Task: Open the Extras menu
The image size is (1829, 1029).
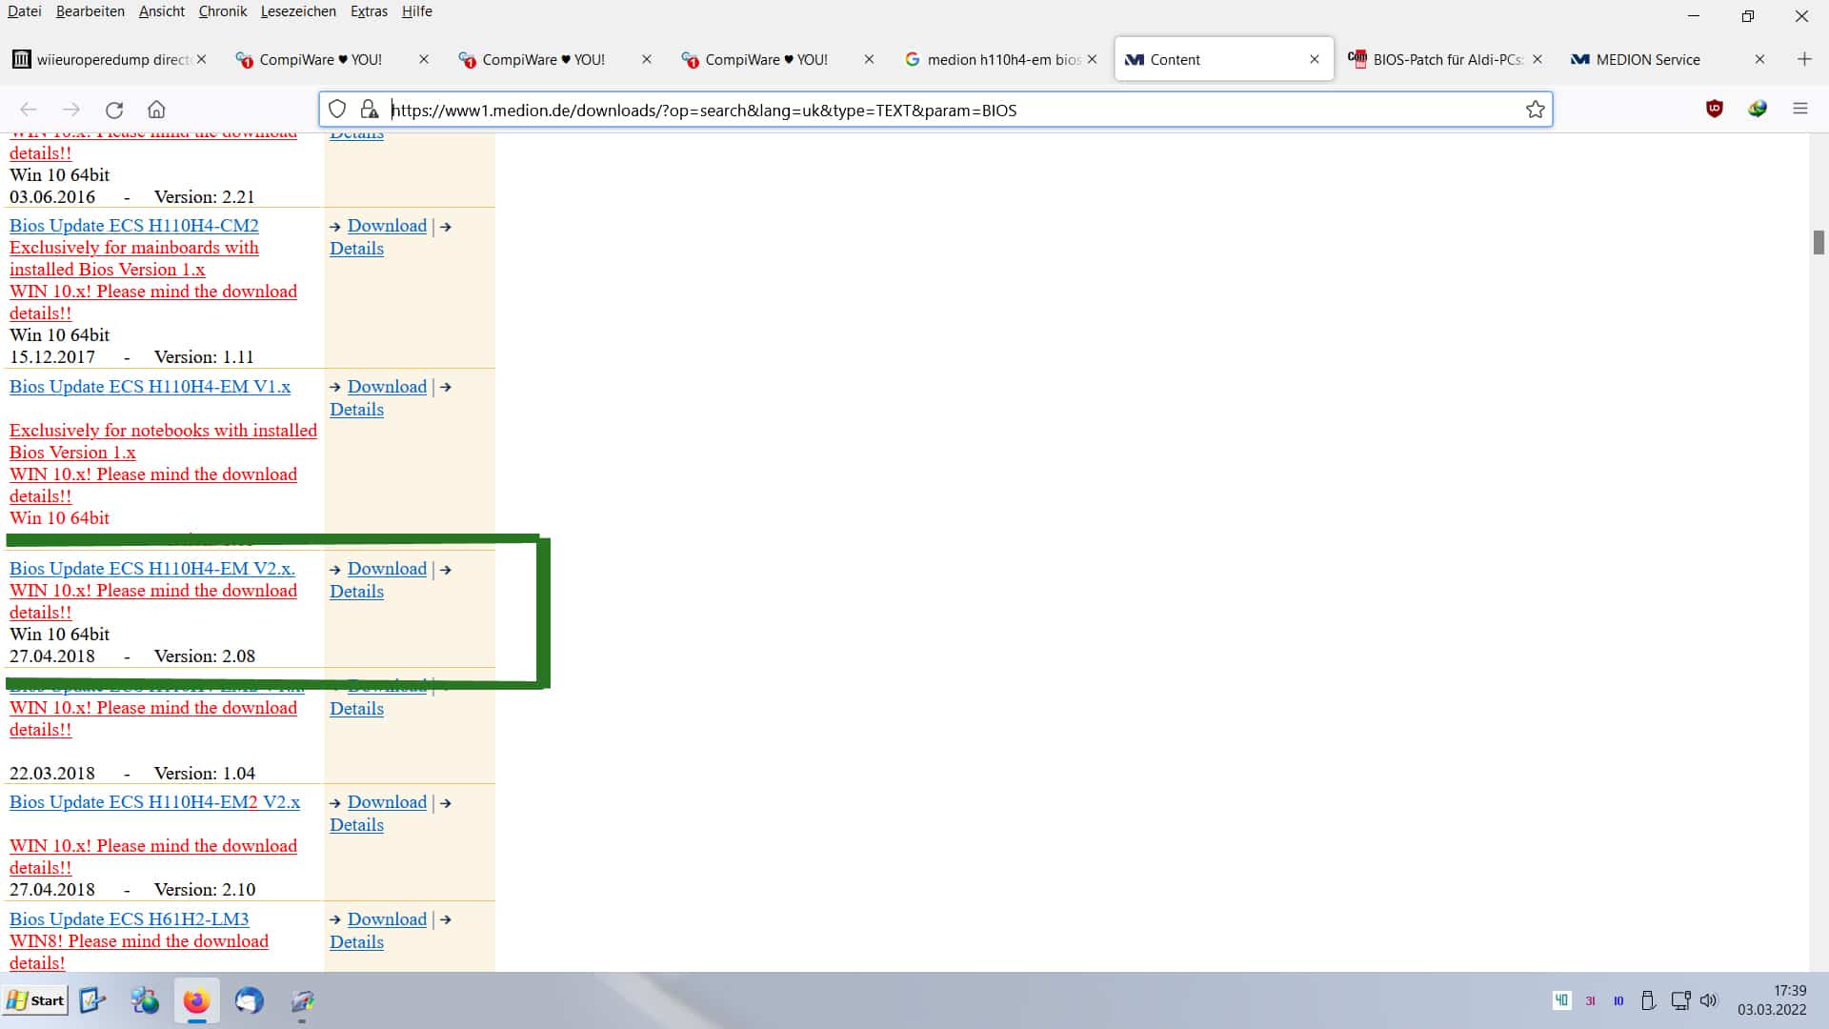Action: 369,11
